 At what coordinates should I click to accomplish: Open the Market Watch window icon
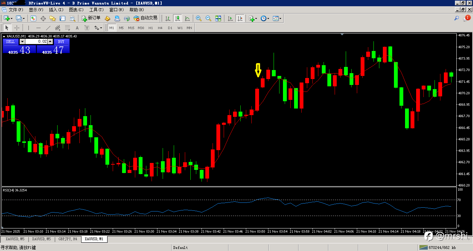pyautogui.click(x=33, y=18)
